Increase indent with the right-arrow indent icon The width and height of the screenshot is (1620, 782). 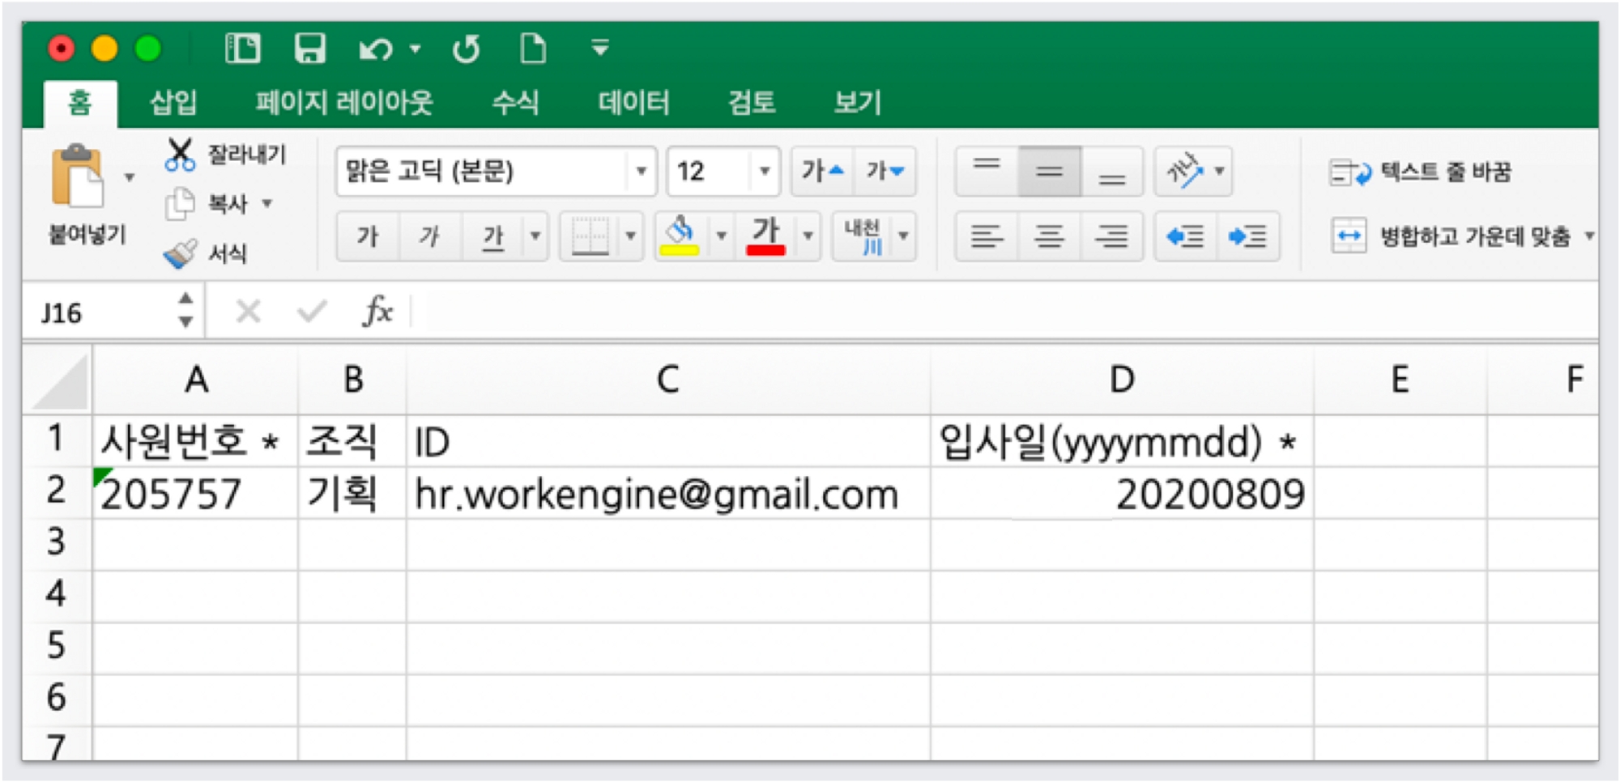[x=1247, y=236]
